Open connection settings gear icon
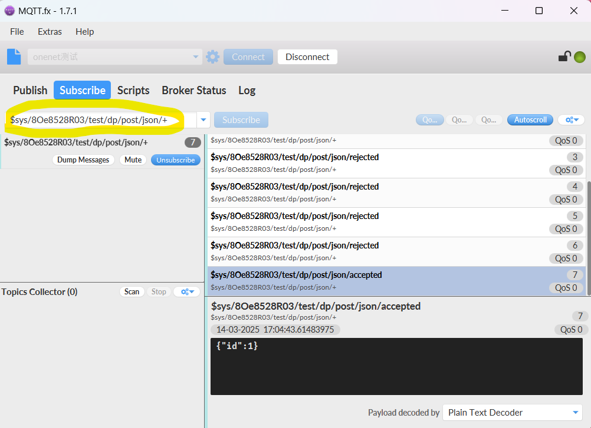591x428 pixels. point(212,57)
